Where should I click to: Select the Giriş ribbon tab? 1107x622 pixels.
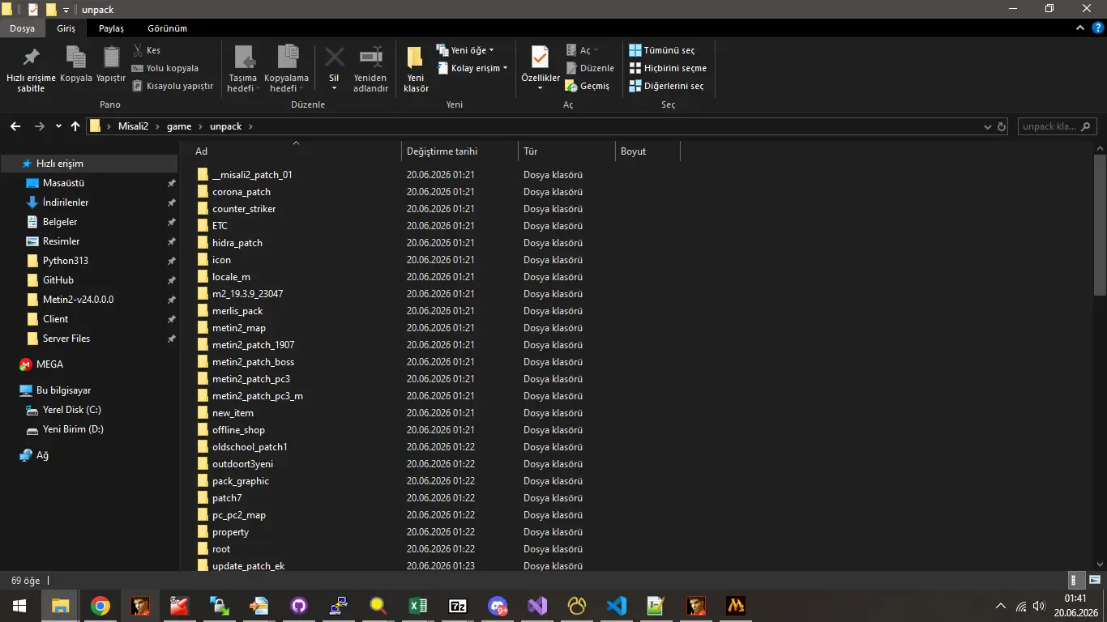[66, 28]
